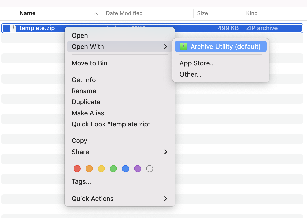This screenshot has height=218, width=307.
Task: Click Tags… in context menu
Action: pyautogui.click(x=81, y=181)
